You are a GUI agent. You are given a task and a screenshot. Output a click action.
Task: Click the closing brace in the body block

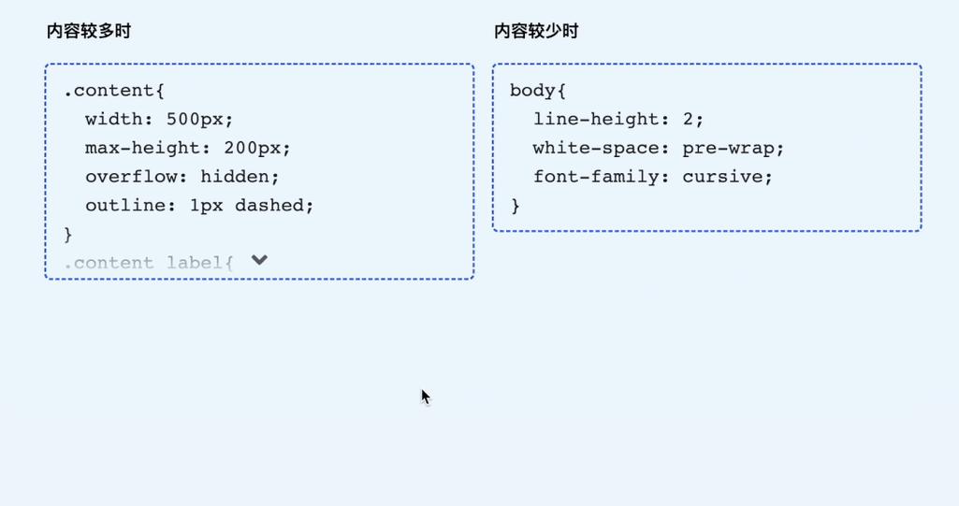point(515,206)
